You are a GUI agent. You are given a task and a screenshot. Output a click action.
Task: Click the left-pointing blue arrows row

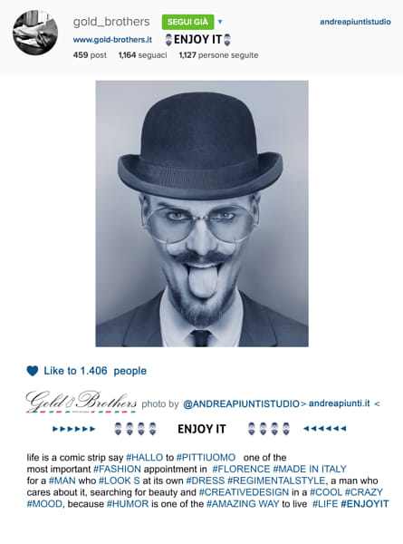(x=325, y=429)
